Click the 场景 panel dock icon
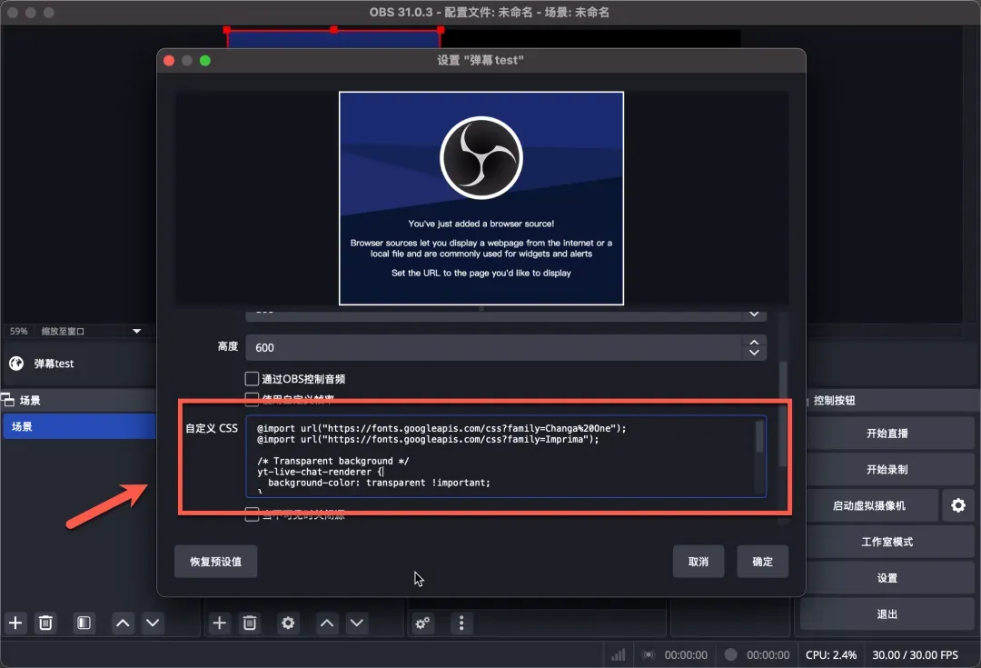 click(x=7, y=399)
